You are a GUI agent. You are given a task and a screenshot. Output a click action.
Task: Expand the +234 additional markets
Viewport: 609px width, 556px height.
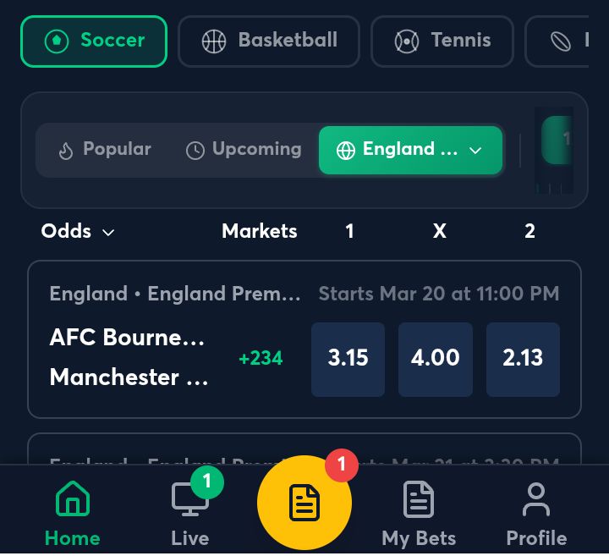pyautogui.click(x=261, y=358)
